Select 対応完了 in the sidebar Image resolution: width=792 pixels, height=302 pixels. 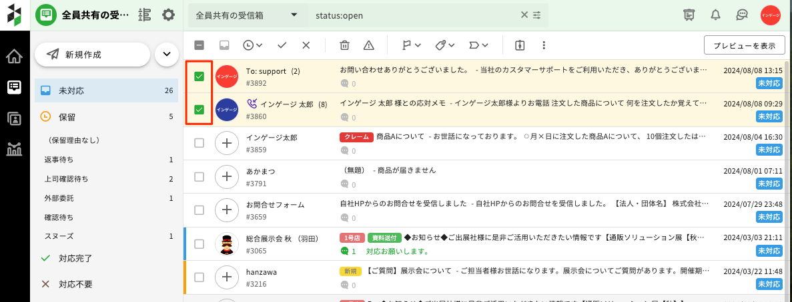click(75, 258)
